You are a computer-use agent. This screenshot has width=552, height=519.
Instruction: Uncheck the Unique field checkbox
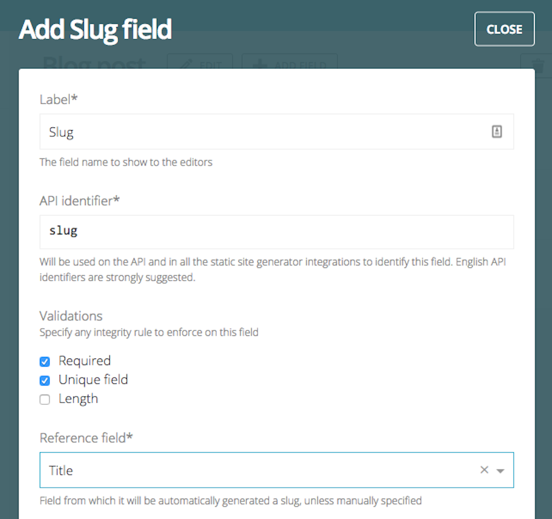pos(45,381)
